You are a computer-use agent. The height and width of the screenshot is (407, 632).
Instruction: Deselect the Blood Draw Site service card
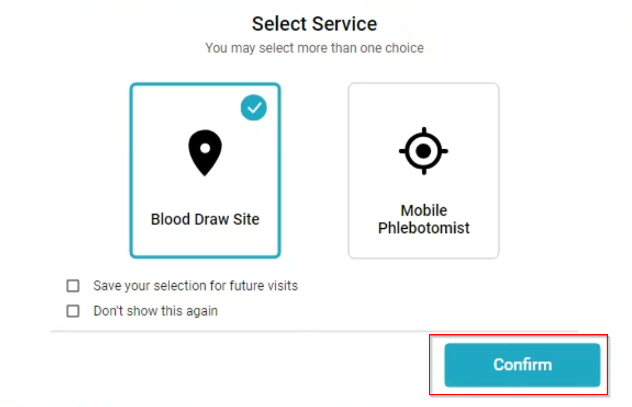coord(204,185)
